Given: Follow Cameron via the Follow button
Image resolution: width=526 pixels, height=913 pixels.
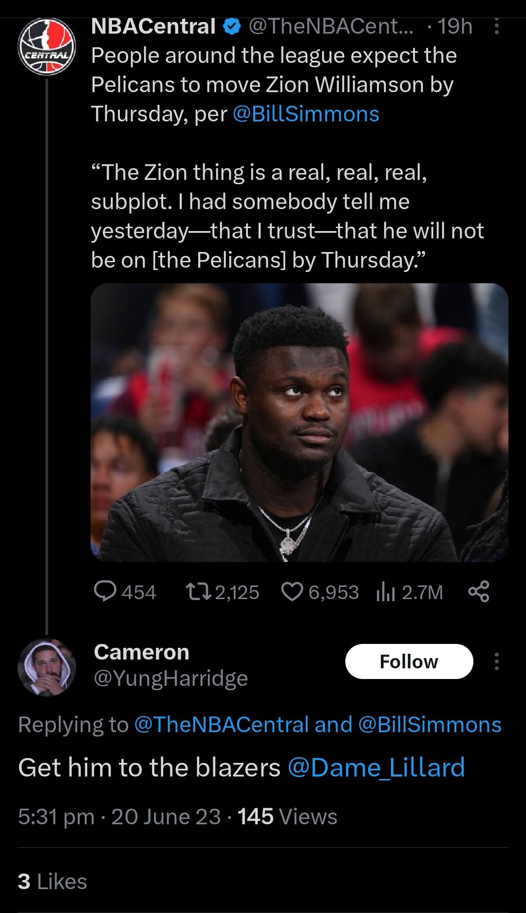Looking at the screenshot, I should point(410,661).
